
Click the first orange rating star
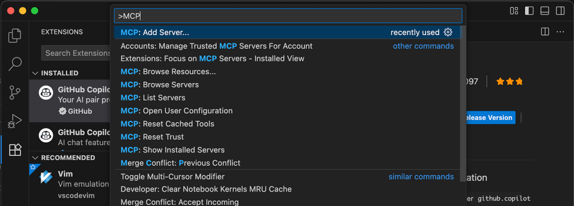500,82
